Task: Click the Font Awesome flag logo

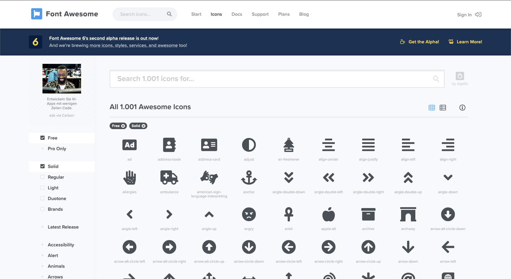Action: pos(37,14)
